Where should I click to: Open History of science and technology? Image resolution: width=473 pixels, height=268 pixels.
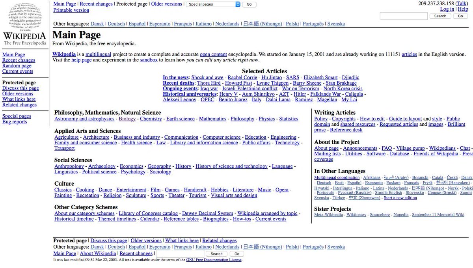(x=231, y=166)
